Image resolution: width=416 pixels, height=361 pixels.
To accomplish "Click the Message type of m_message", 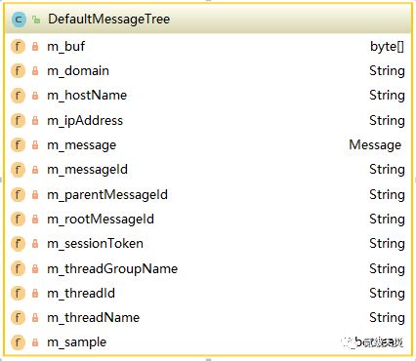I will click(375, 145).
